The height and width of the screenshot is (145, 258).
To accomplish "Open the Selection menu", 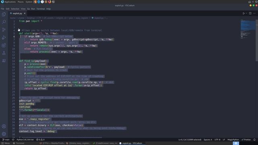I will tap(15, 9).
